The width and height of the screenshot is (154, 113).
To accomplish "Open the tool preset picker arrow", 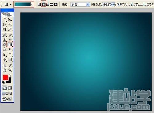I will point(10,4).
